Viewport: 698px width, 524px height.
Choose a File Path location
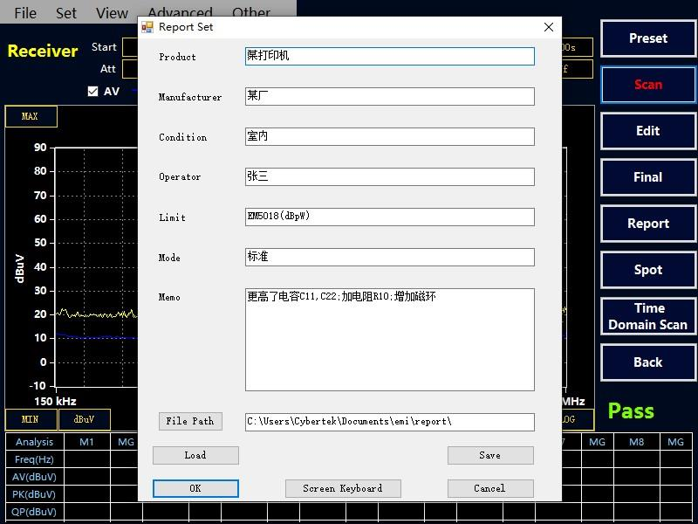click(x=189, y=421)
